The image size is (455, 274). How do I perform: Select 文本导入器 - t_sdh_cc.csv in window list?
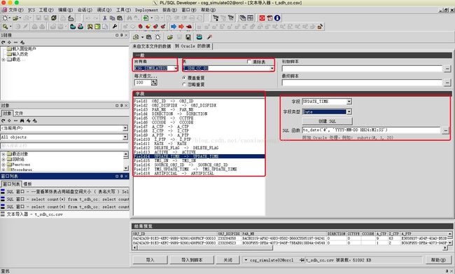tap(64, 214)
